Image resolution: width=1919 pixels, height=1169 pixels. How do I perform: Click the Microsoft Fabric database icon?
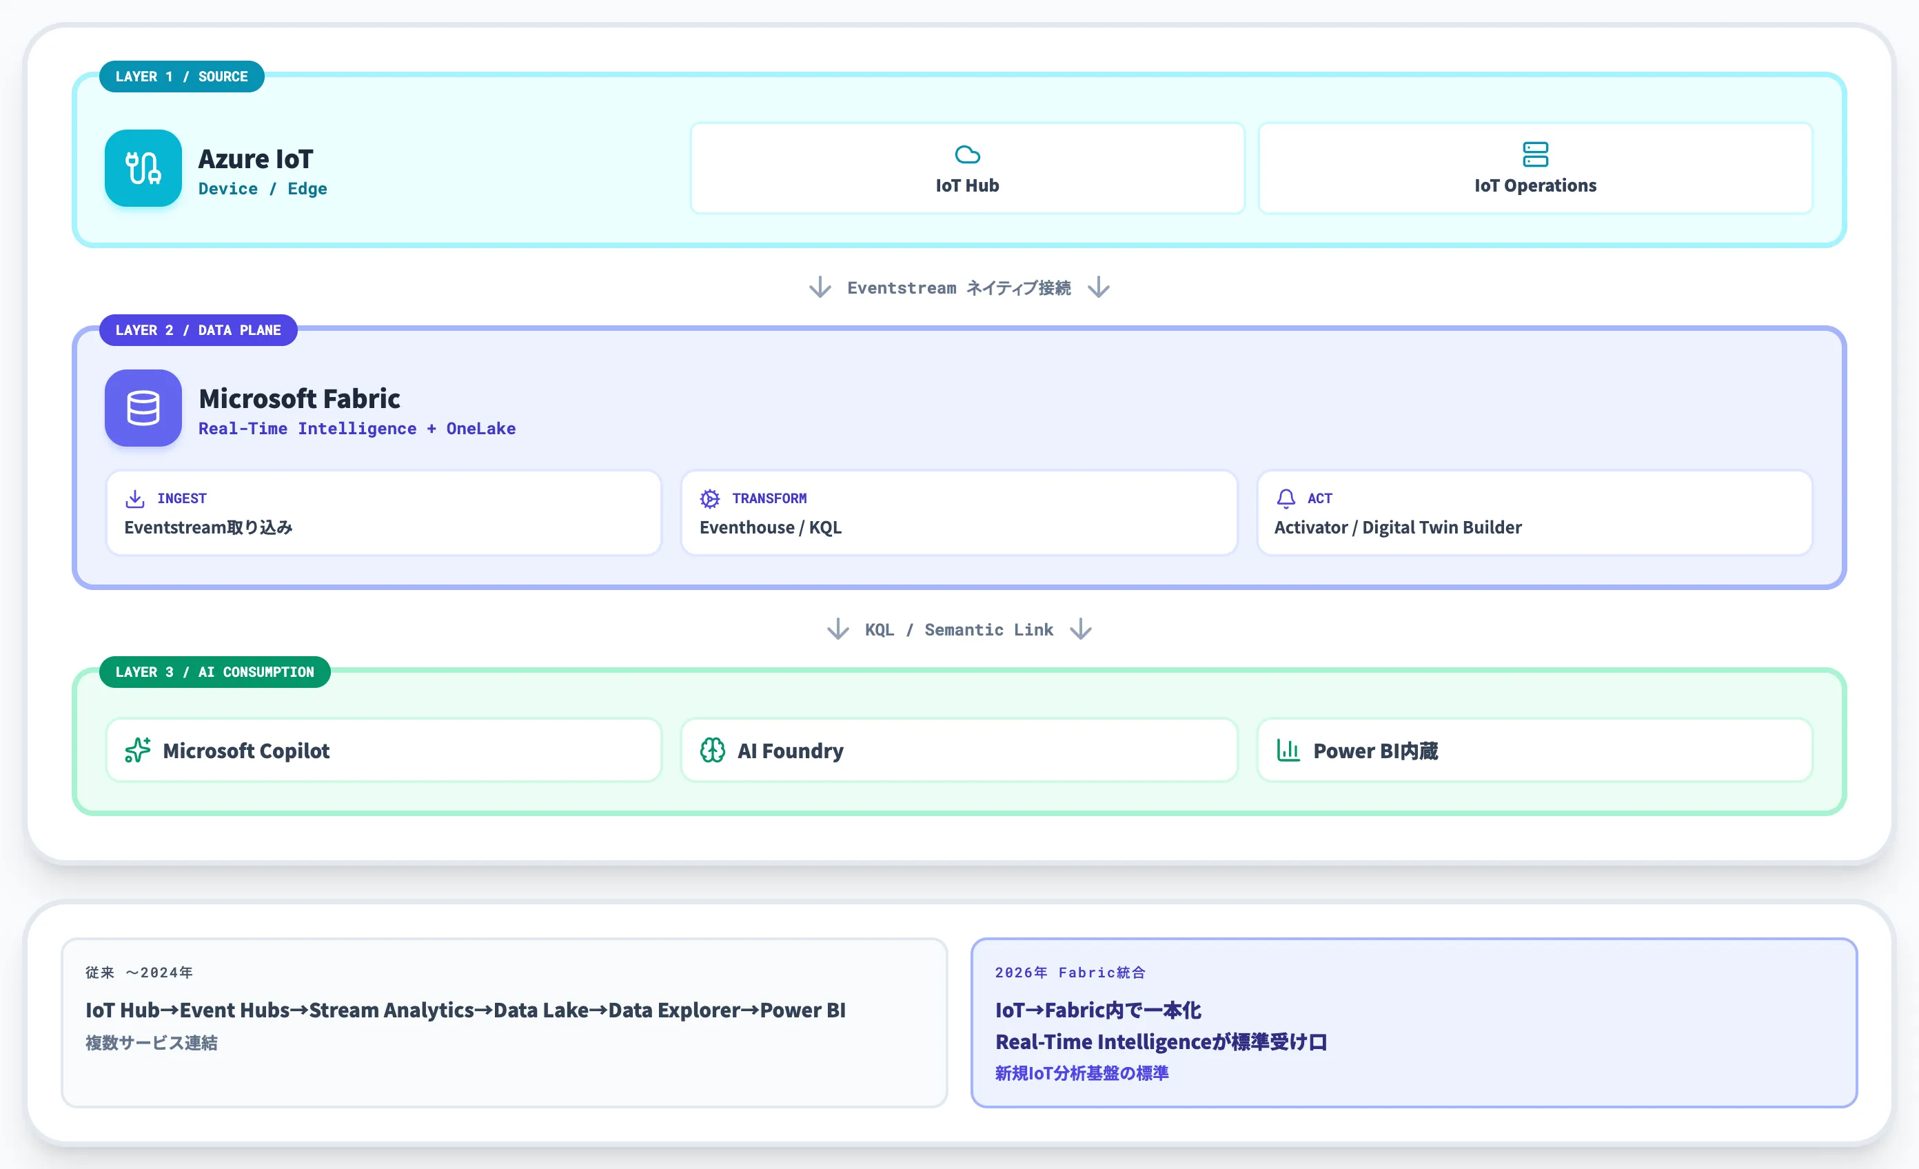[x=143, y=408]
